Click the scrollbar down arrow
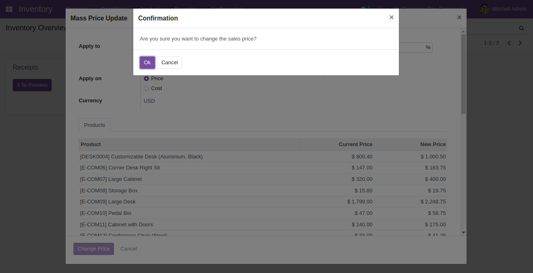Screen dimensions: 533x273 pyautogui.click(x=464, y=232)
